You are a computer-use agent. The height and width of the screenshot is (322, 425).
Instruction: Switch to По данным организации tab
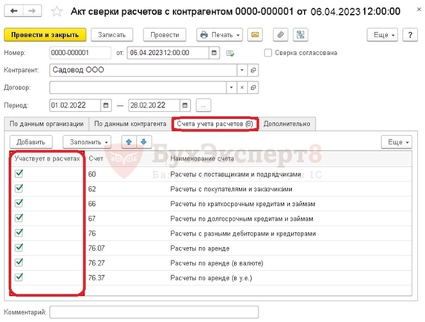[x=47, y=124]
